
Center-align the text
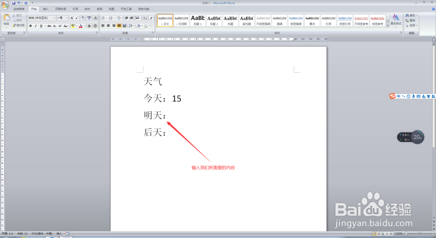tap(109, 26)
